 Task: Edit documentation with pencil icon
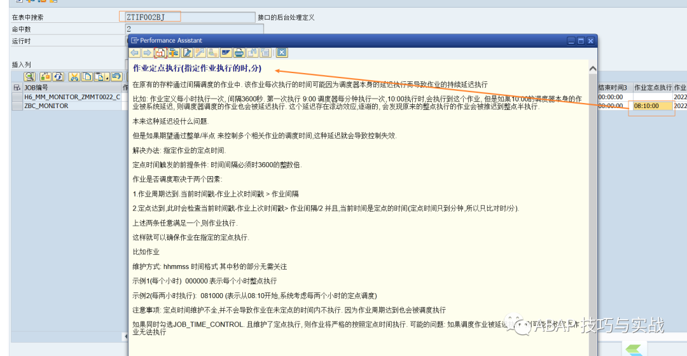pos(187,53)
